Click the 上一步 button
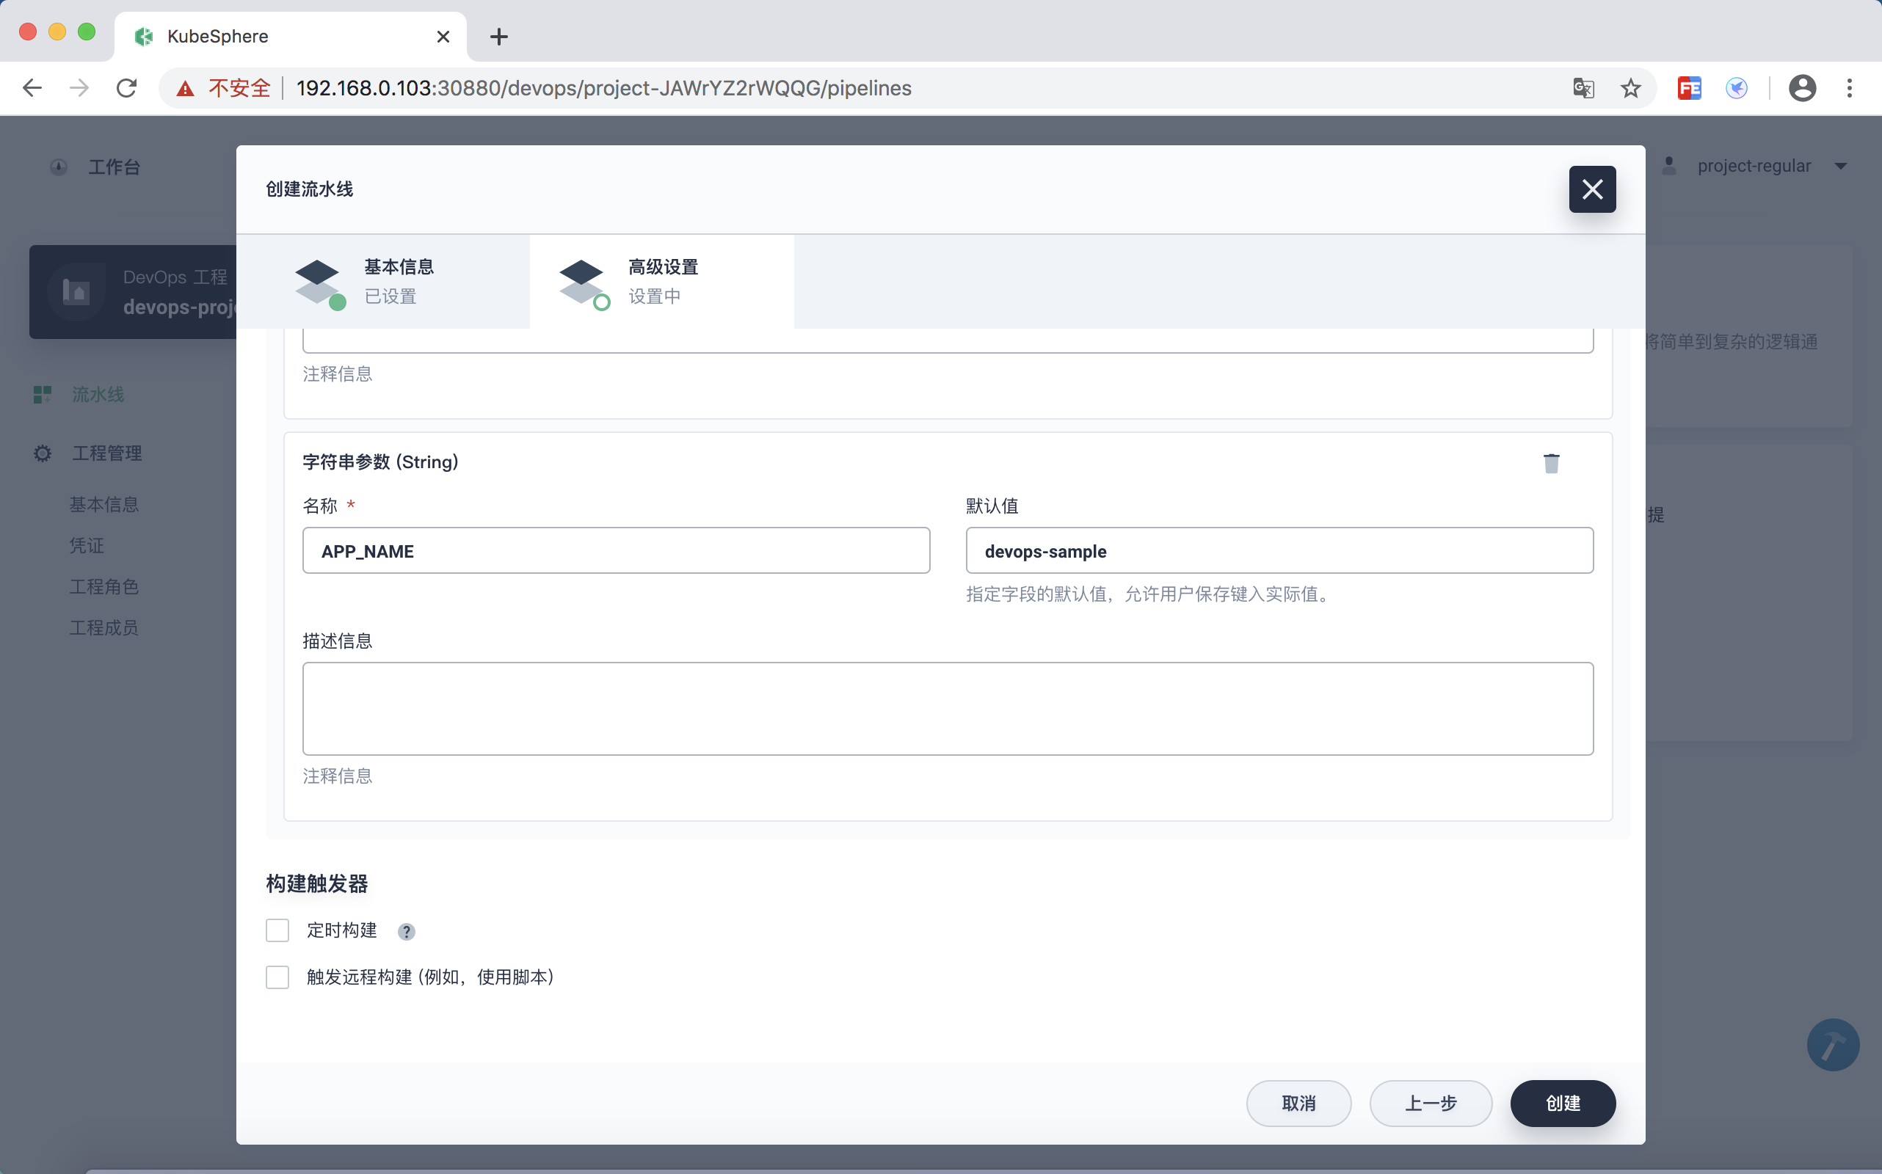 (x=1430, y=1103)
